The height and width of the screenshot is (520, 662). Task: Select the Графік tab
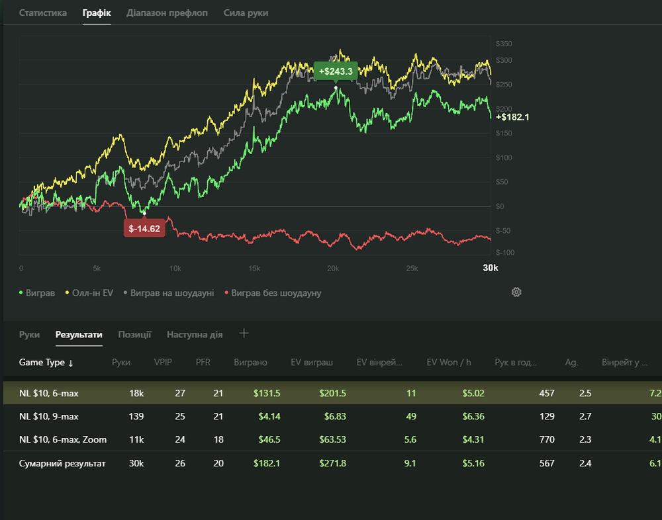click(97, 13)
